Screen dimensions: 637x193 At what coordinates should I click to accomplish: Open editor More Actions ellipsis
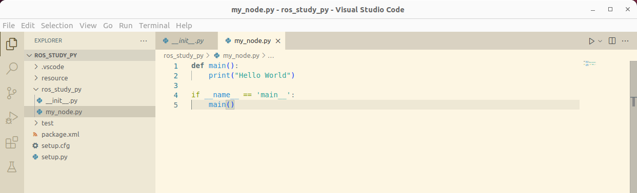pos(625,41)
